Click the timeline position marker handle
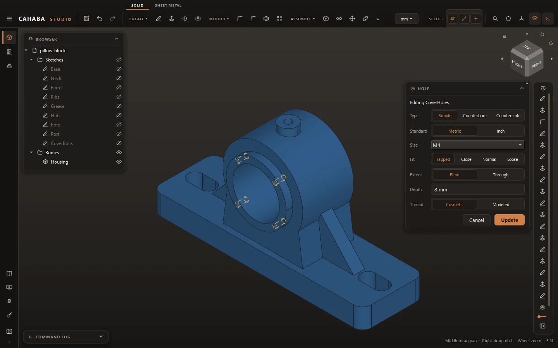The height and width of the screenshot is (348, 558). pyautogui.click(x=540, y=317)
